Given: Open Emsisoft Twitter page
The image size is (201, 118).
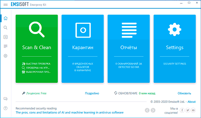Looking at the screenshot, I should click(188, 110).
